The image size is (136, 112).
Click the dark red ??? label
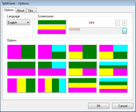[91, 23]
